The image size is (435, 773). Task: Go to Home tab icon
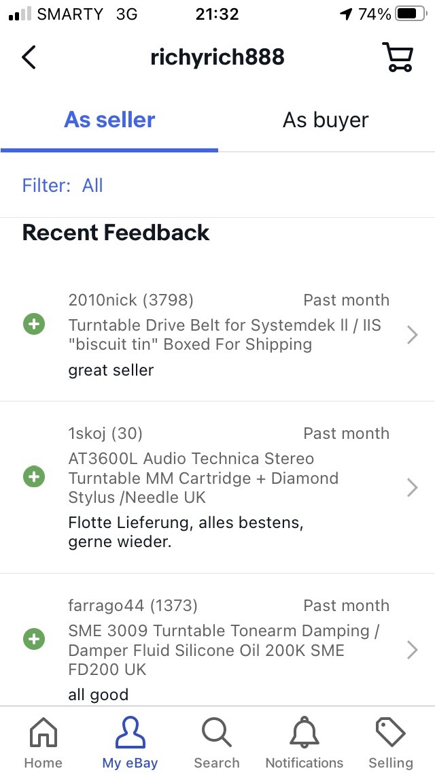[43, 732]
